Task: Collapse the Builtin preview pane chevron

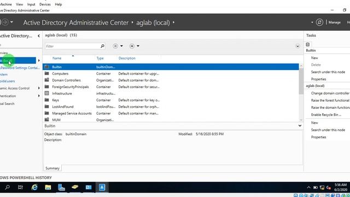Action: point(300,126)
